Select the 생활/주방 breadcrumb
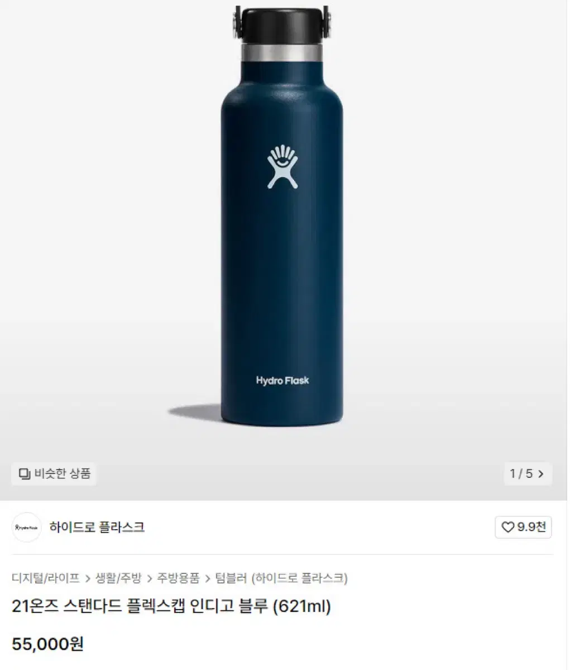 [x=118, y=578]
